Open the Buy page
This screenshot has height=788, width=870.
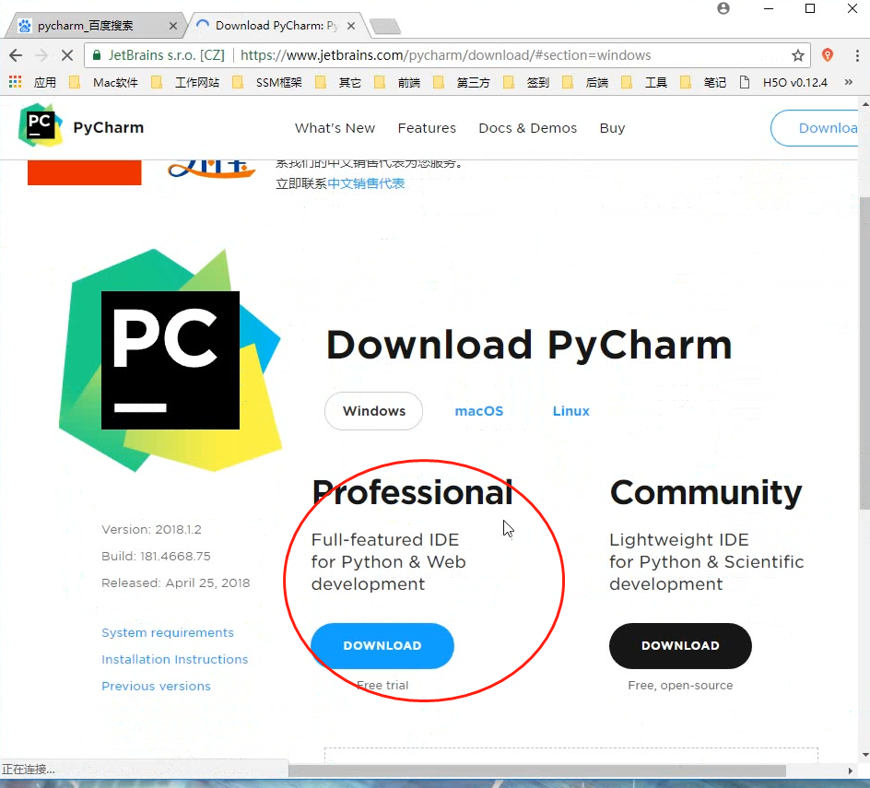[612, 128]
